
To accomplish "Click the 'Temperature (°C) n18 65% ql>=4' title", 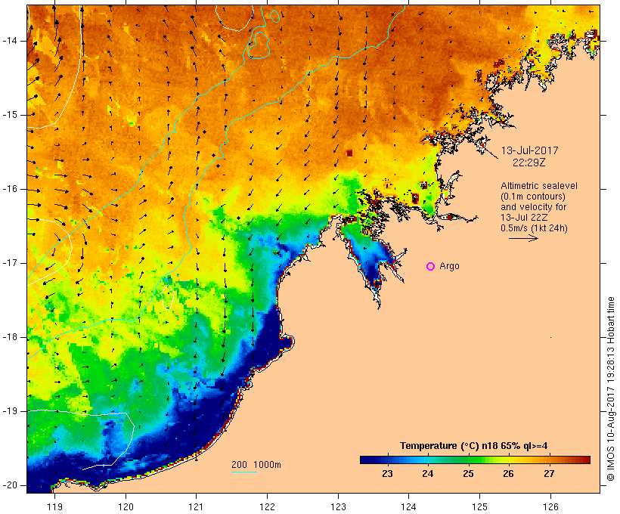I will [x=474, y=446].
